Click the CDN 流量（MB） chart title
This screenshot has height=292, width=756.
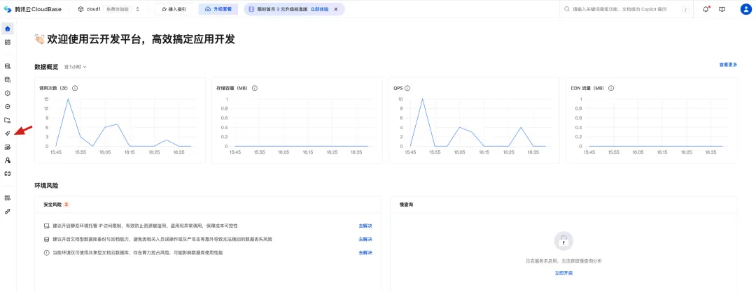(x=587, y=89)
